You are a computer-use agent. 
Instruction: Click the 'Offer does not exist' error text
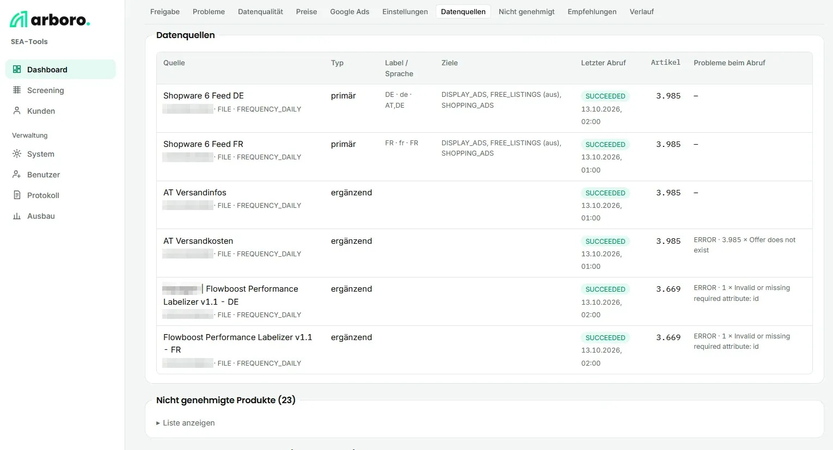point(744,245)
